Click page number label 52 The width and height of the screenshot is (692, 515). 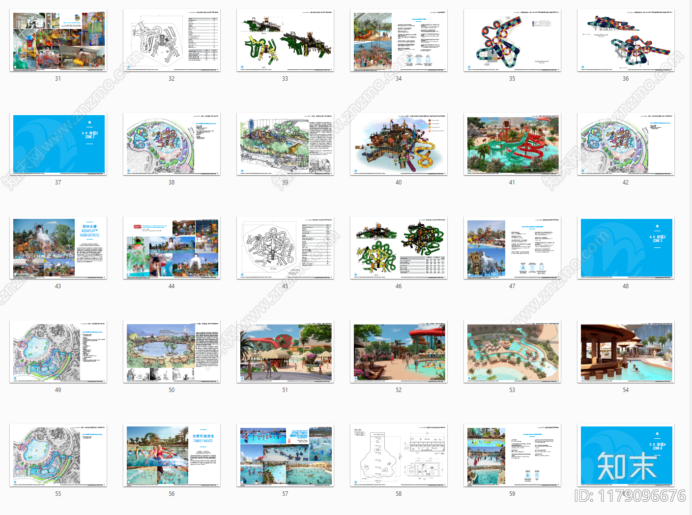tap(399, 390)
